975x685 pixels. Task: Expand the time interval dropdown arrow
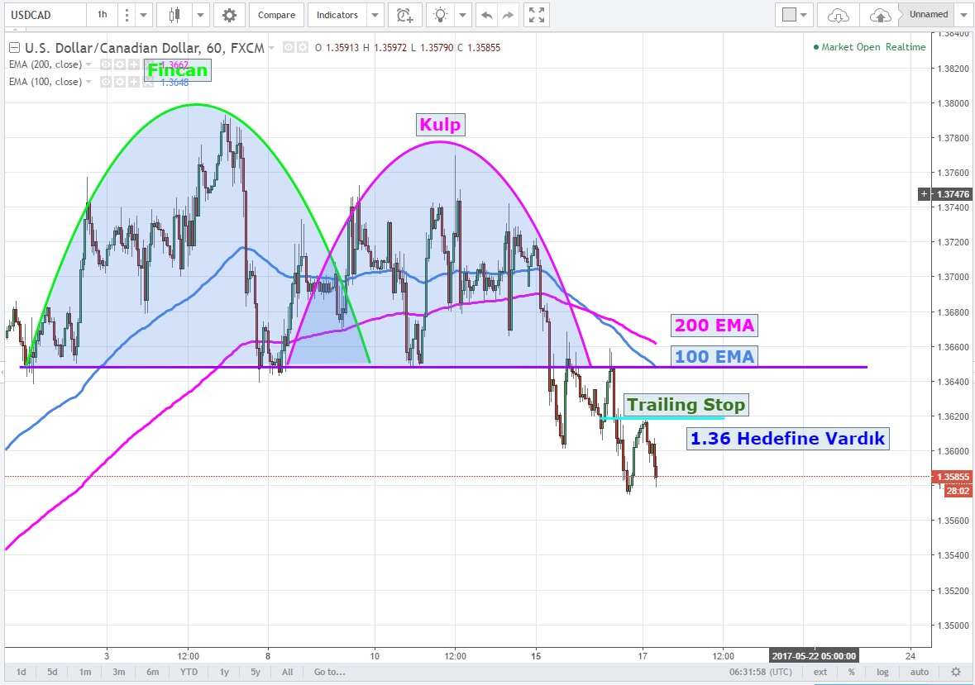click(144, 15)
